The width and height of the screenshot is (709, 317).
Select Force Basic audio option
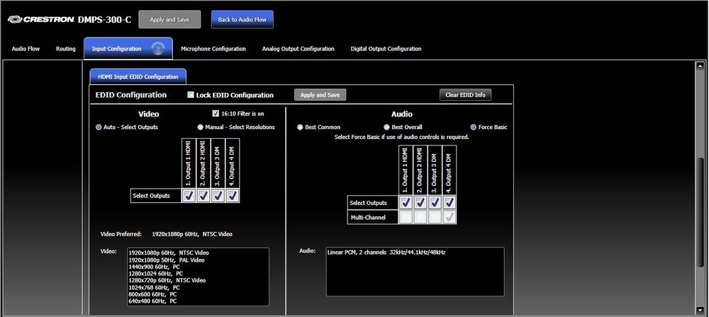coord(474,127)
